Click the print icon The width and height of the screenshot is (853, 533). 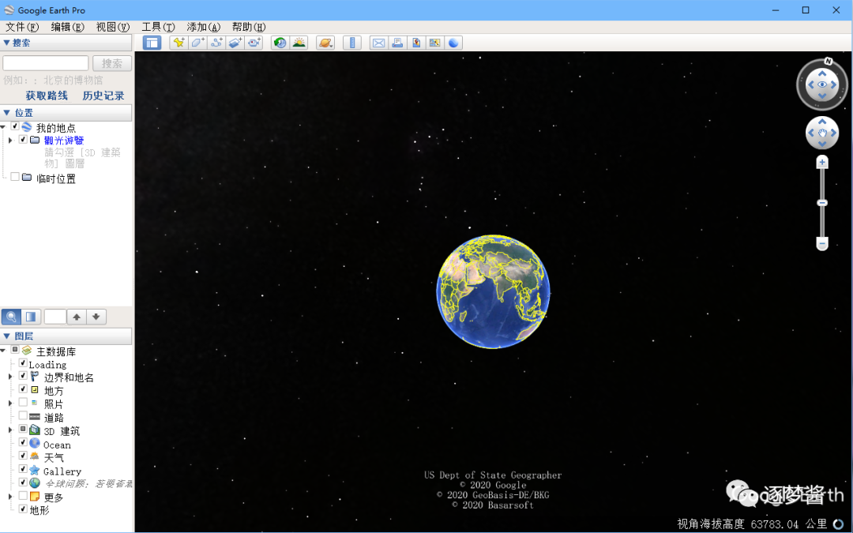[397, 43]
